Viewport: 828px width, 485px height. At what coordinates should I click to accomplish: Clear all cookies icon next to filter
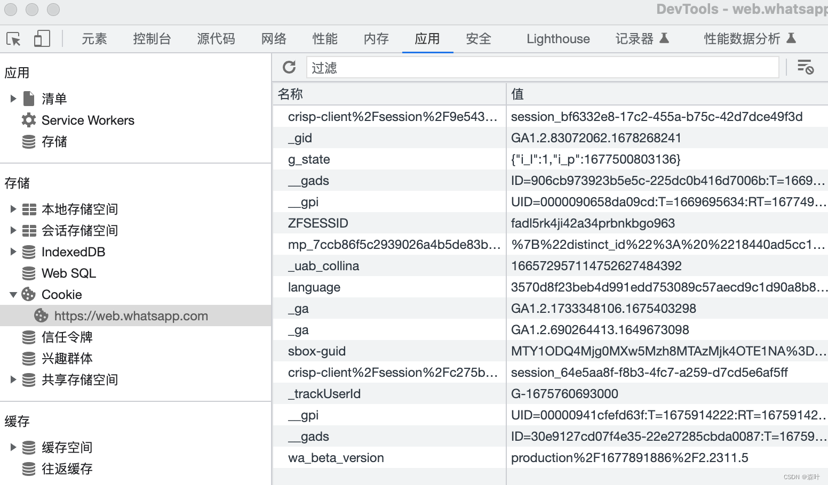click(x=805, y=67)
